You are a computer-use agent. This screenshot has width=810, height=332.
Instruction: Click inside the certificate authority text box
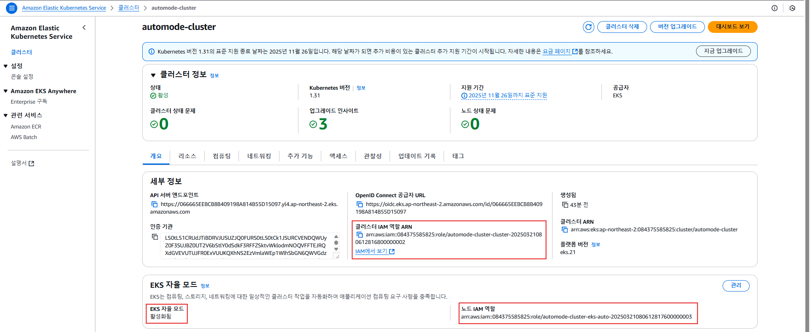pos(246,246)
